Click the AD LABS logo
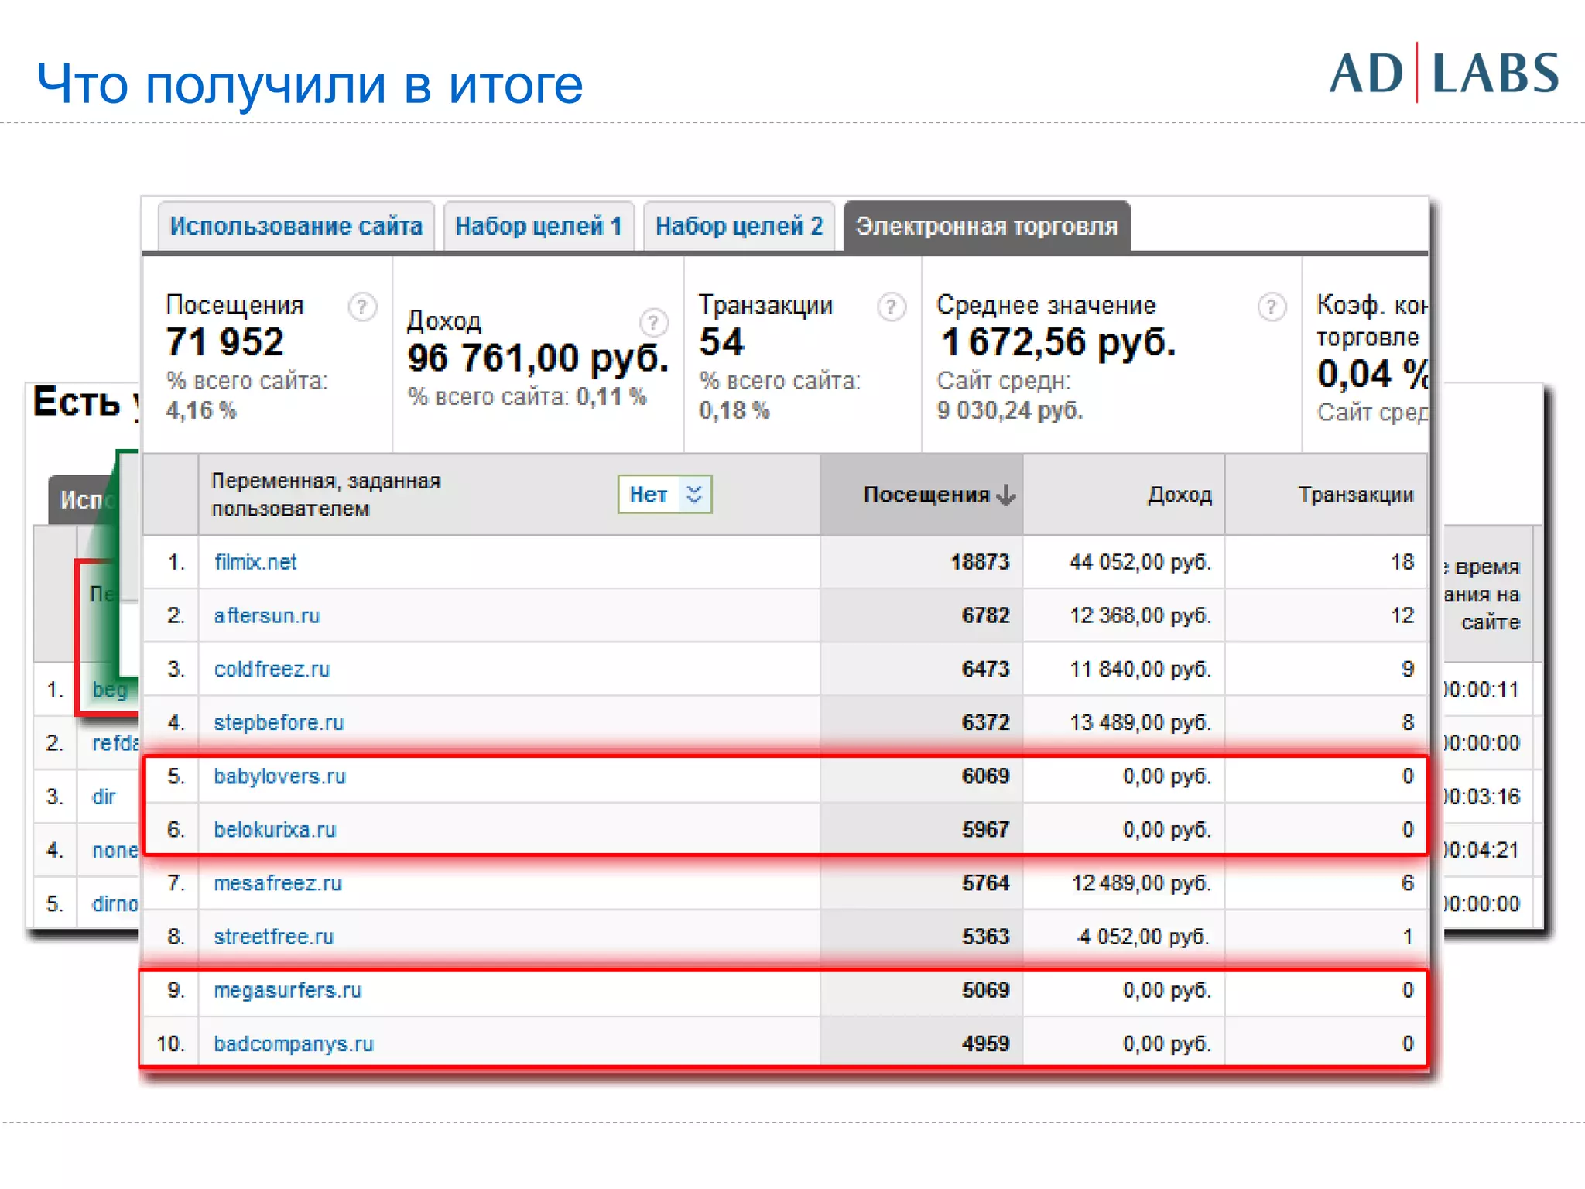This screenshot has height=1189, width=1585. [1443, 74]
